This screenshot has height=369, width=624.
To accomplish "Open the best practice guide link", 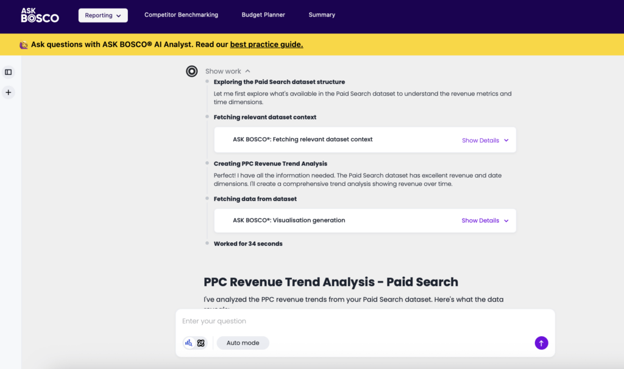I will (266, 44).
